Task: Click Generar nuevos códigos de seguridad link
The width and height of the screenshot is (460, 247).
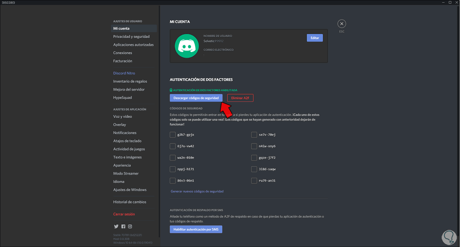Action: tap(197, 191)
